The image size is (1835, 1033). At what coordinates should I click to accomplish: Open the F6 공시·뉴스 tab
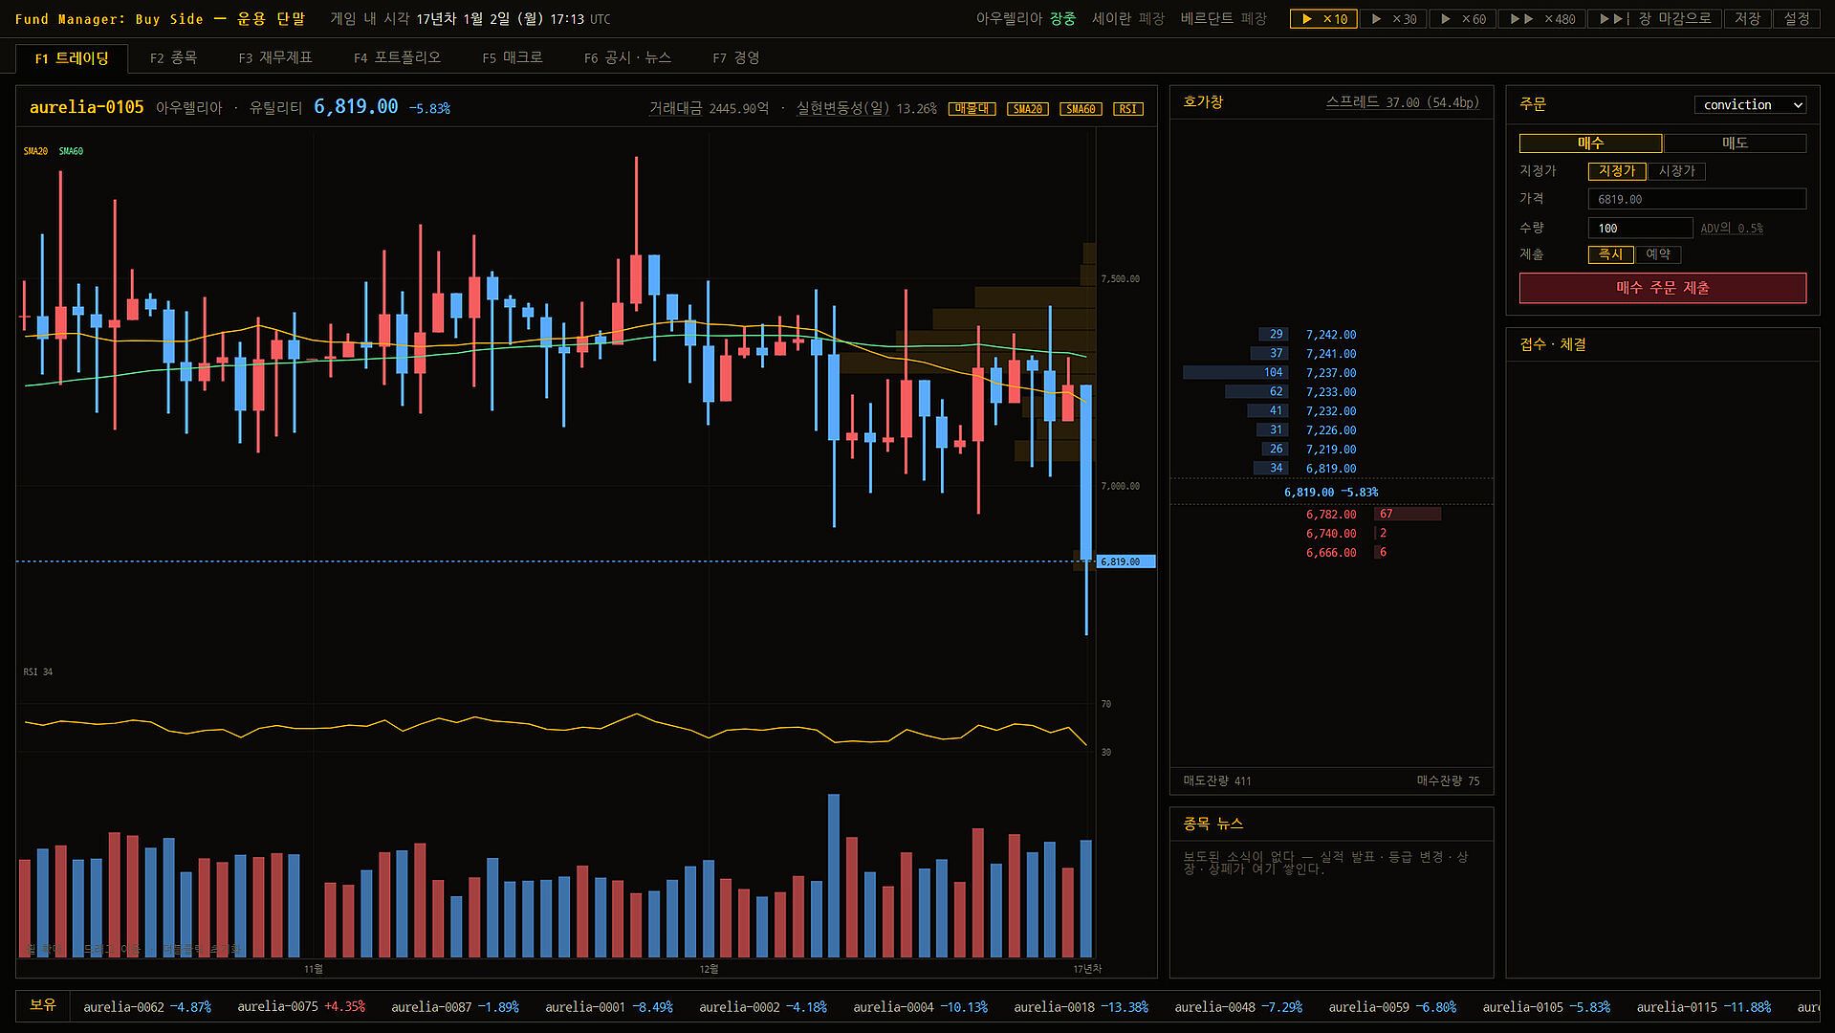627,58
